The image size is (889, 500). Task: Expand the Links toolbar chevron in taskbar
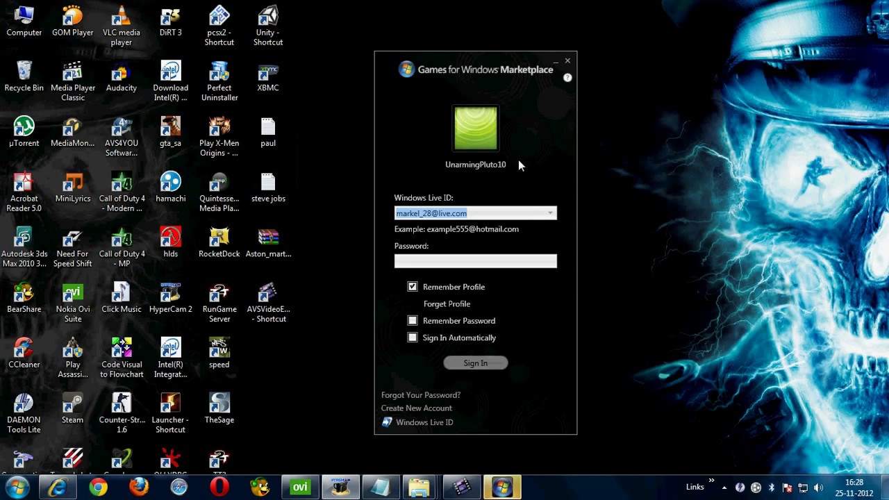pos(711,481)
